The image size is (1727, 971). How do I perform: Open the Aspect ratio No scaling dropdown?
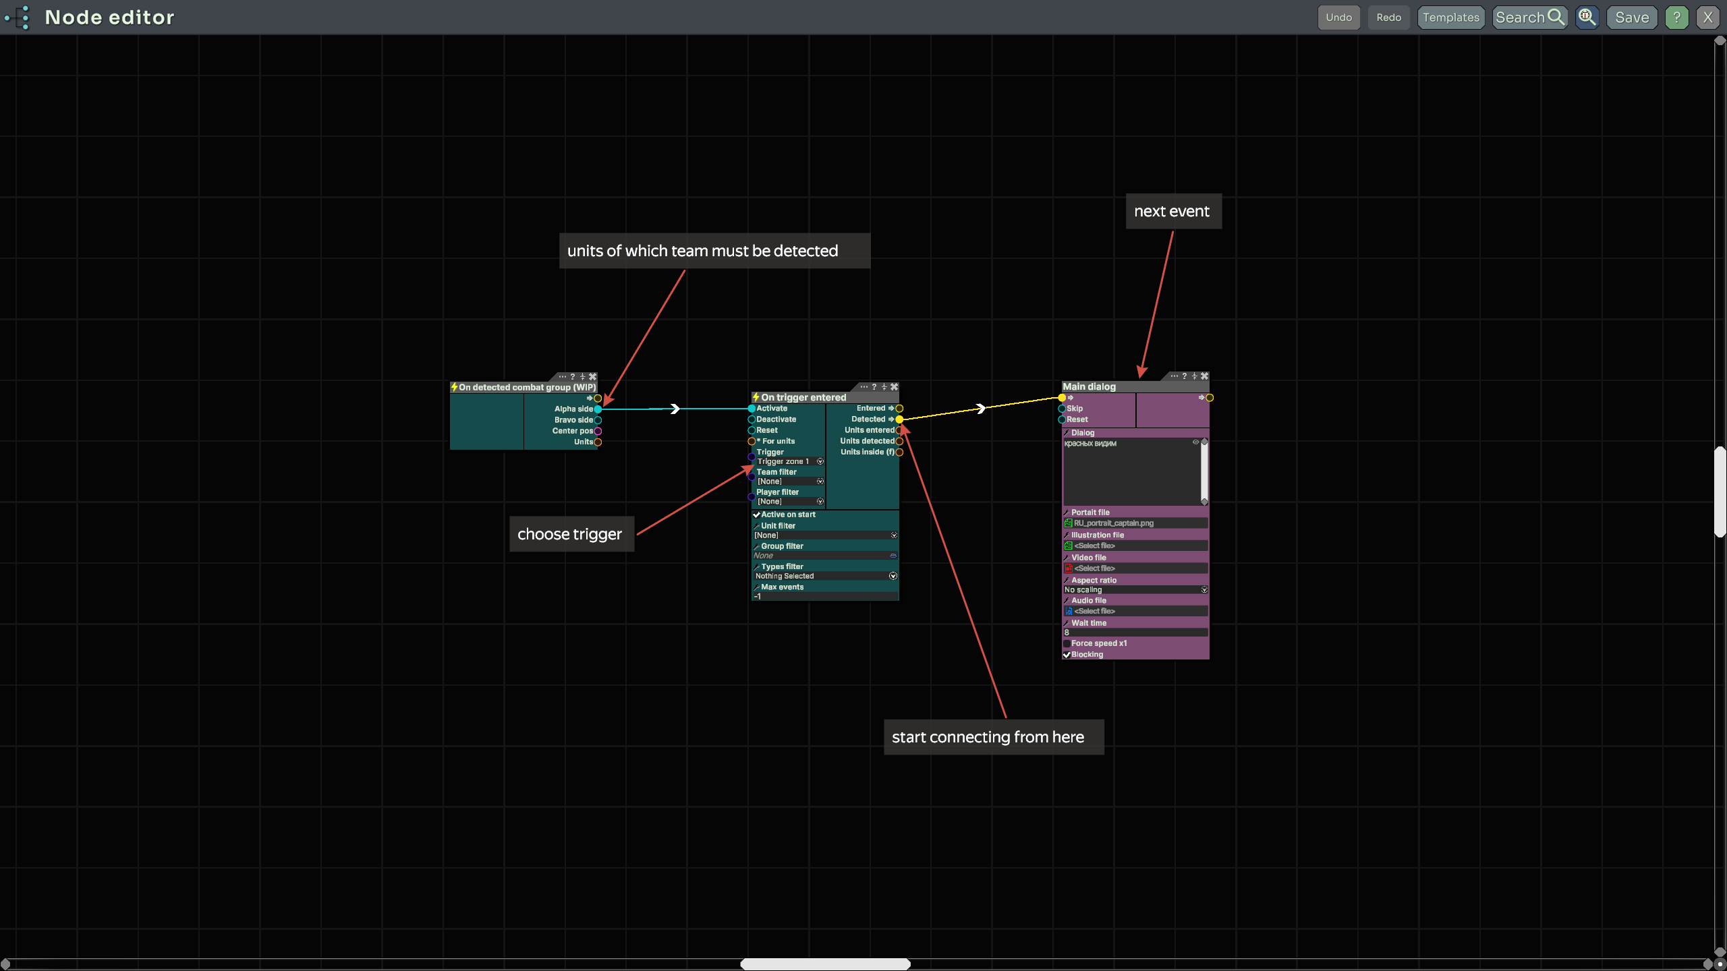[1204, 590]
